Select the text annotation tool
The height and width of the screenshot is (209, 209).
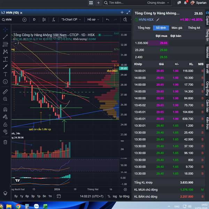click(x=5, y=74)
